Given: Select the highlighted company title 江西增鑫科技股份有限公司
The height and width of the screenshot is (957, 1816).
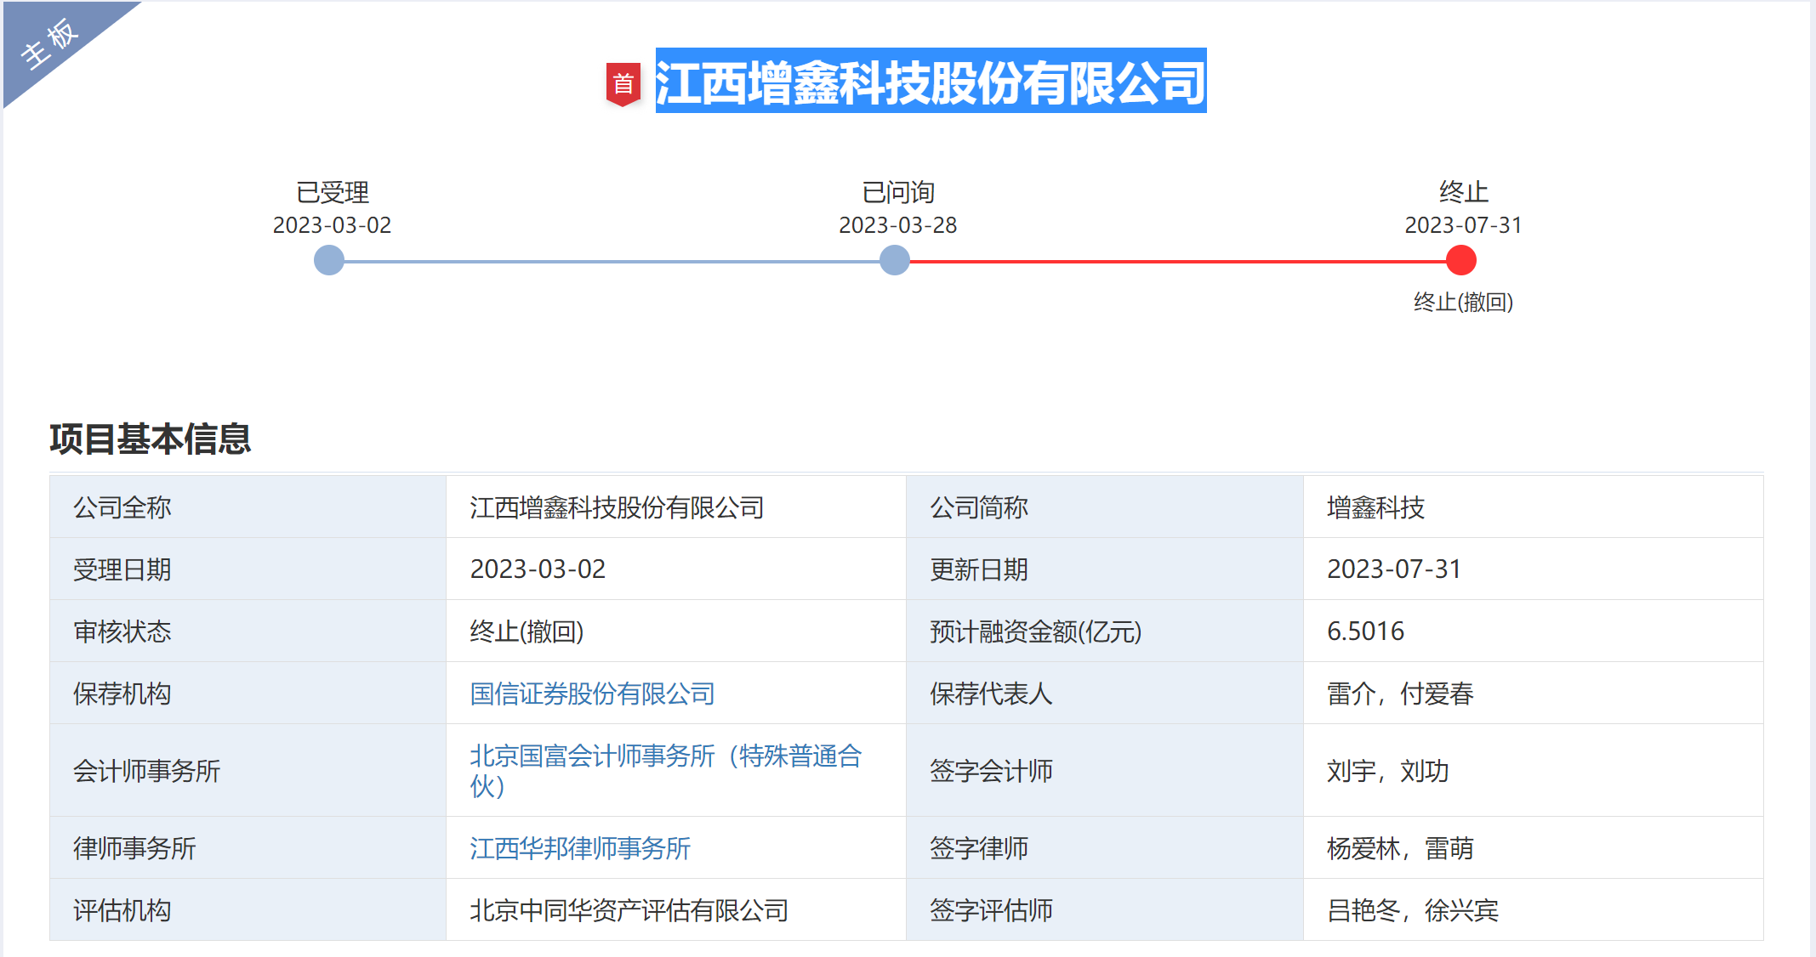Looking at the screenshot, I should (x=931, y=82).
